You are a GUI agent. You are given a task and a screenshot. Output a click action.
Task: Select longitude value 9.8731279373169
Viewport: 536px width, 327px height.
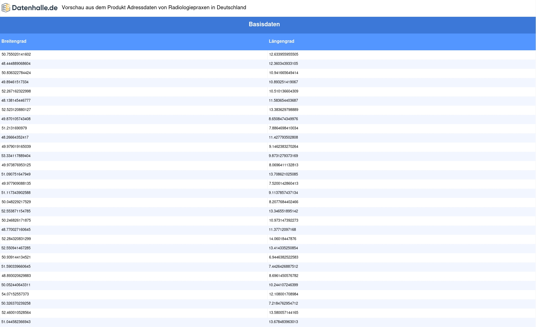(283, 156)
